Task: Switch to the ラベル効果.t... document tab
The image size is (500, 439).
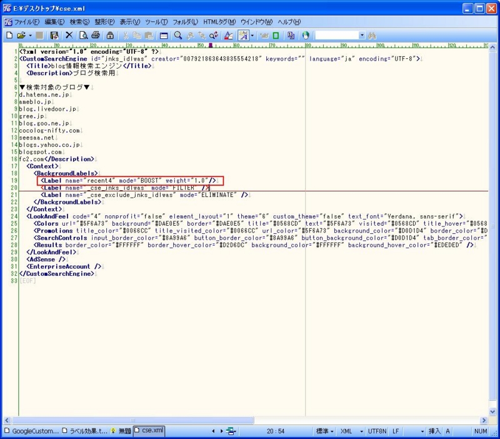Action: (84, 431)
